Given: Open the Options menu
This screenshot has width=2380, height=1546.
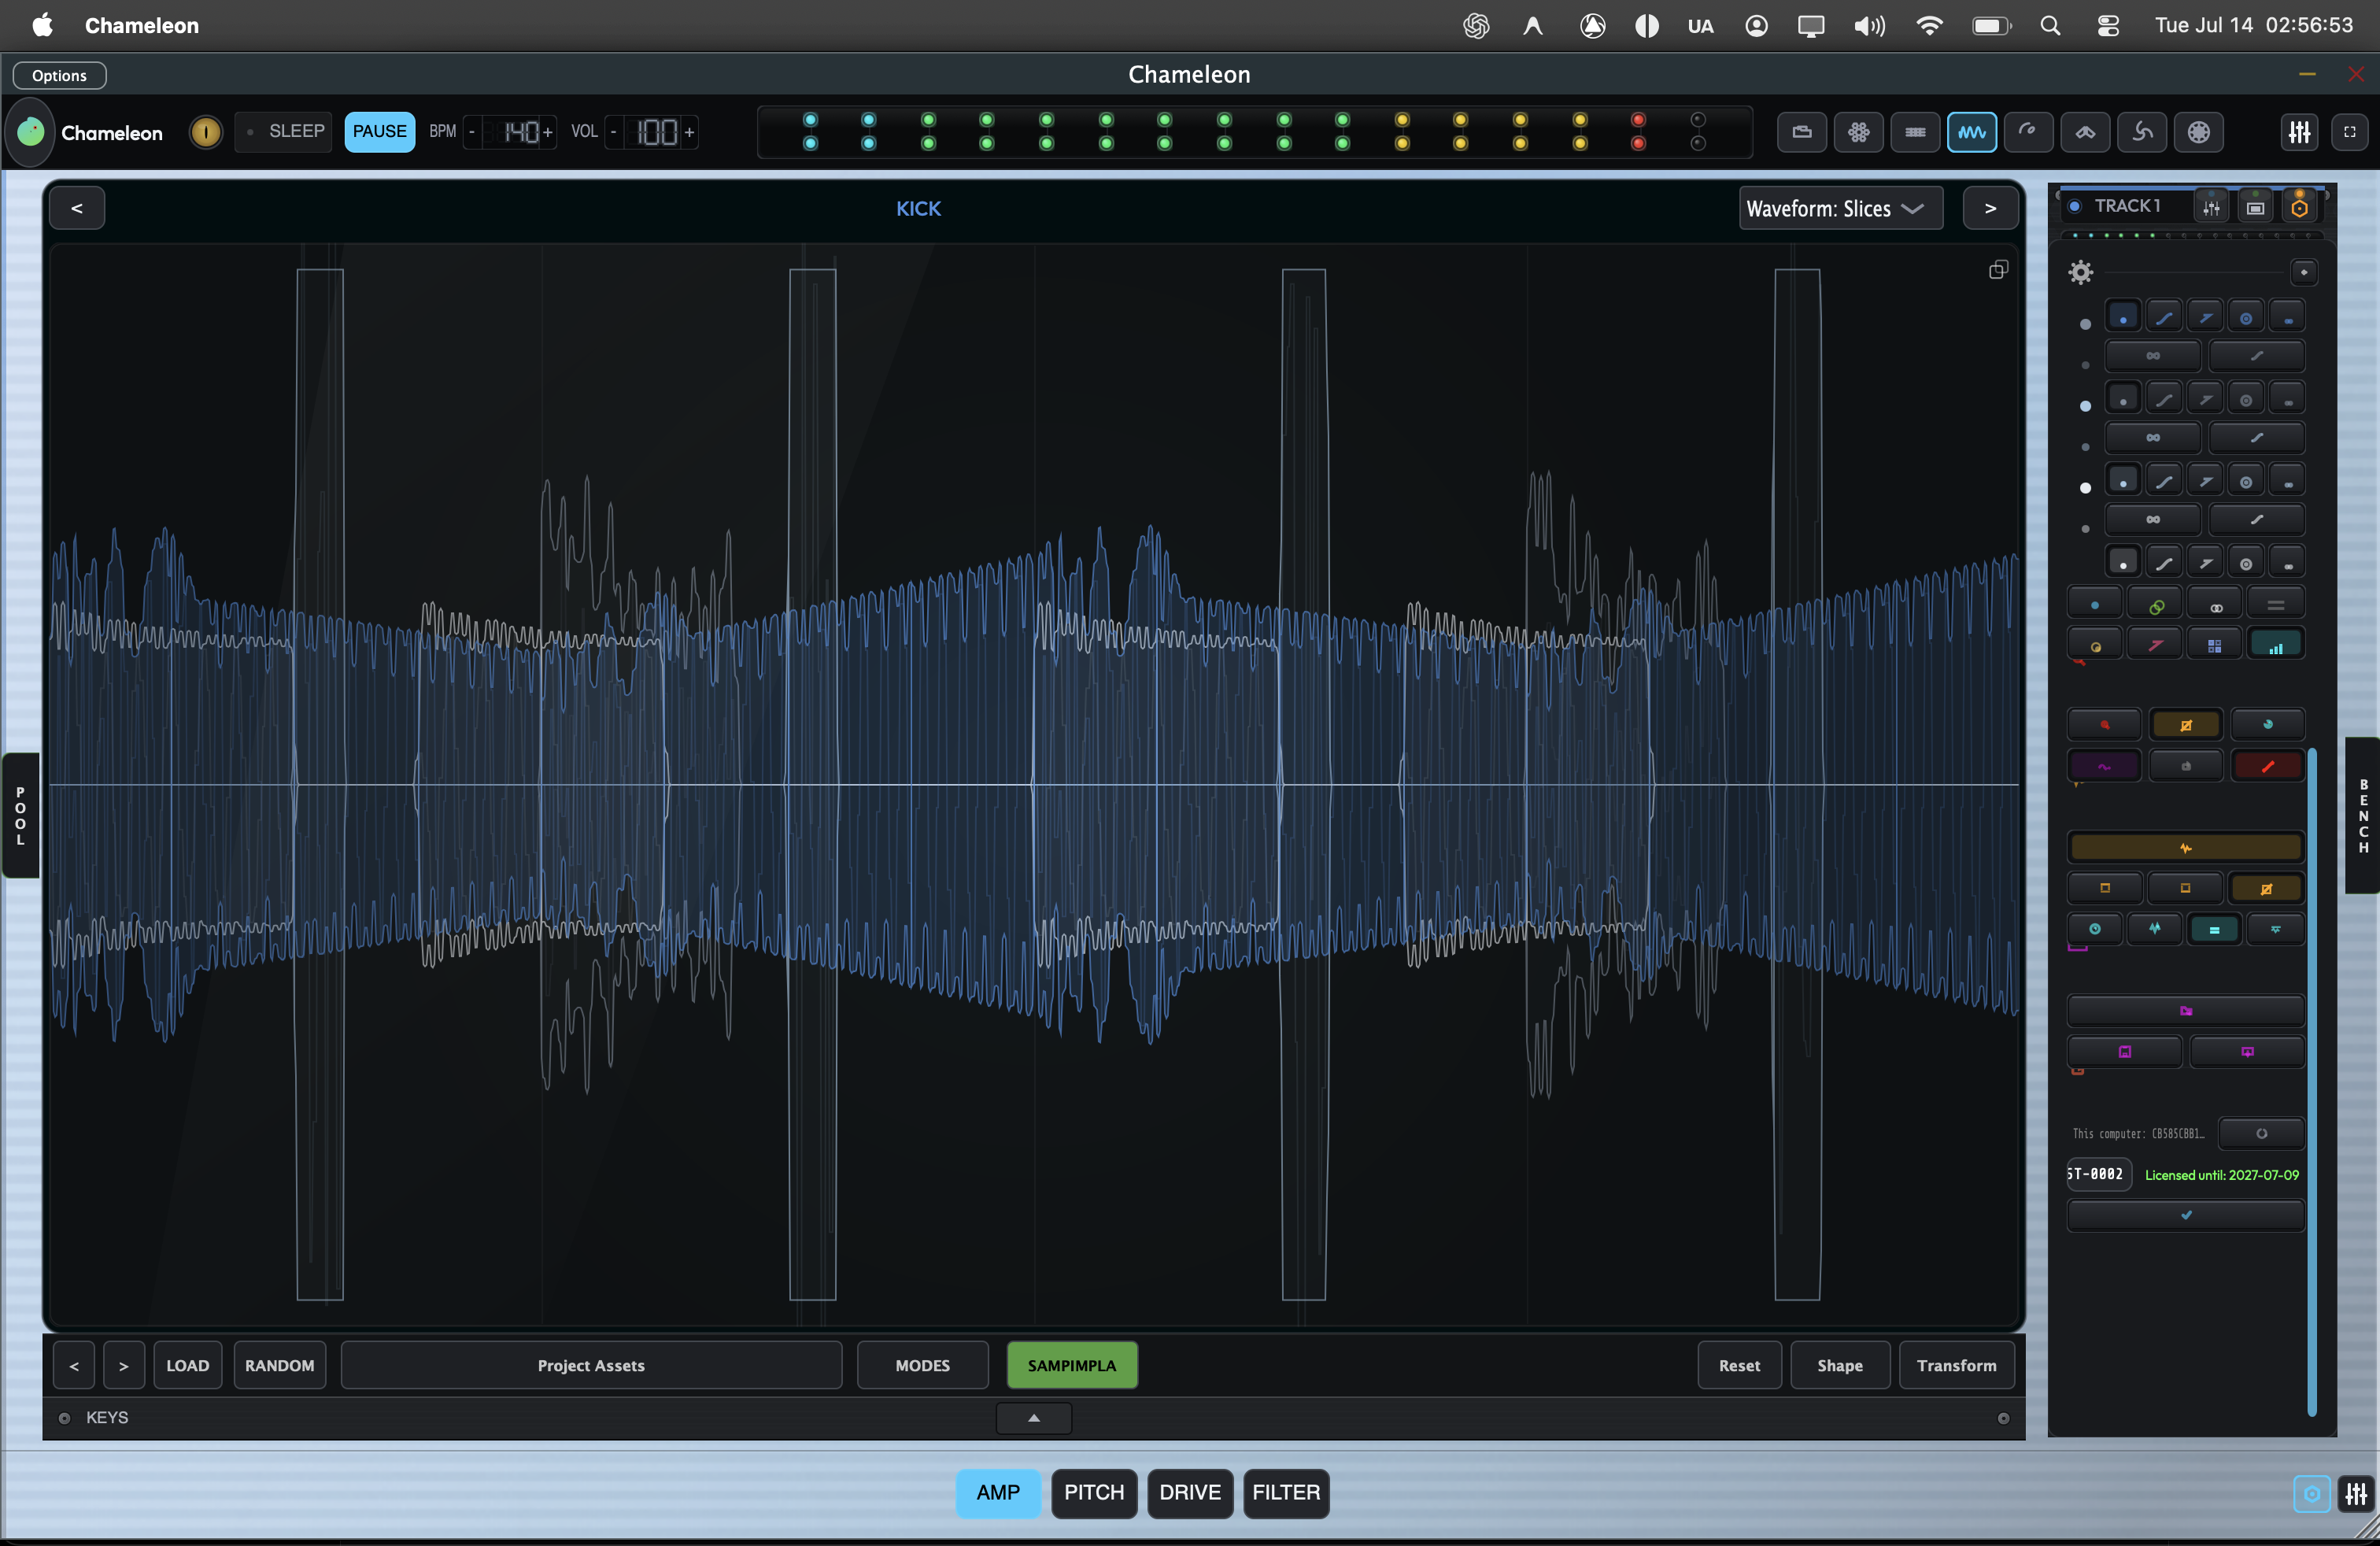Looking at the screenshot, I should click(x=59, y=75).
